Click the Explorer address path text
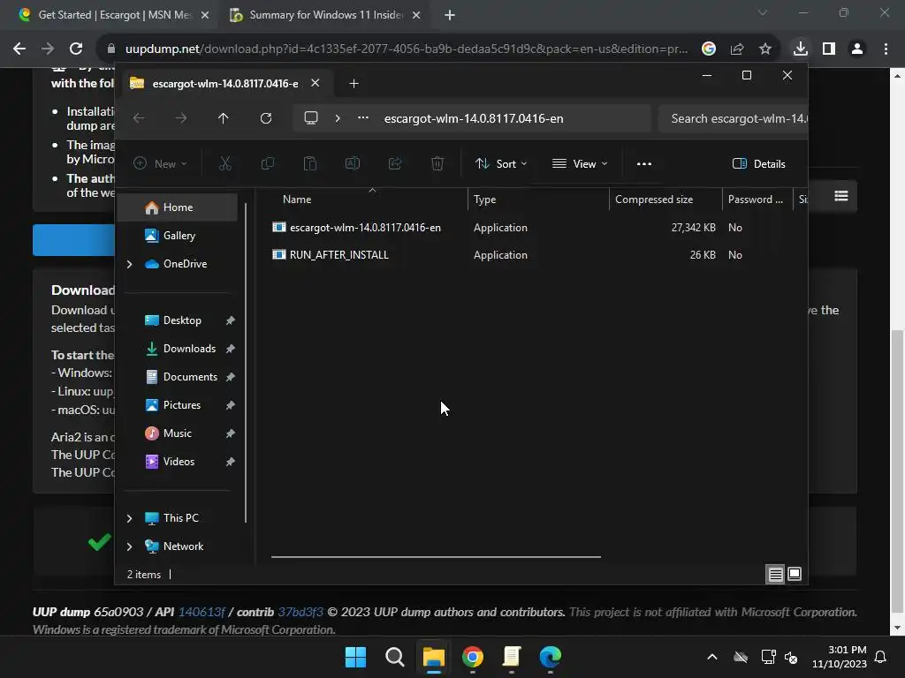The height and width of the screenshot is (678, 905). 474,118
